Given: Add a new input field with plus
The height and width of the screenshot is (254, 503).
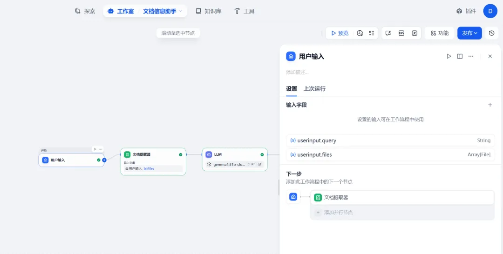Looking at the screenshot, I should pos(490,105).
